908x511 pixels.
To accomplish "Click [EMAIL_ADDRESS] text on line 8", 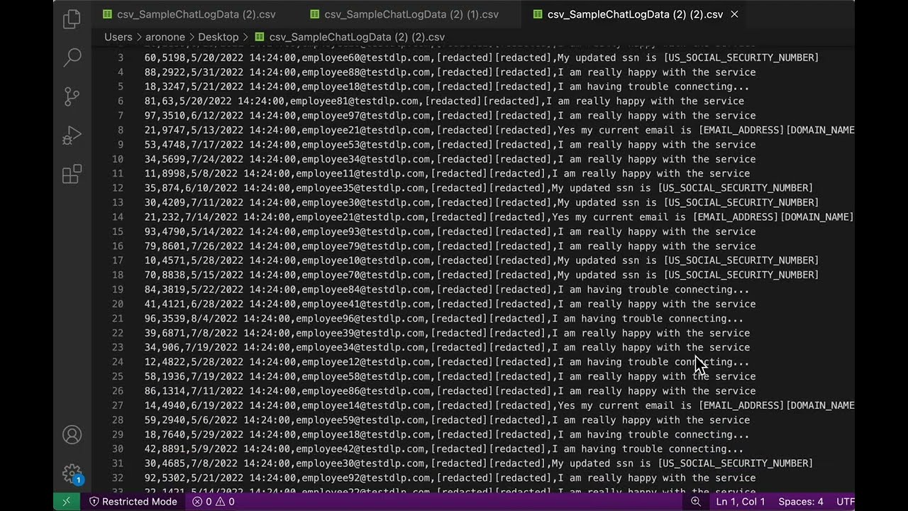I will 742,130.
